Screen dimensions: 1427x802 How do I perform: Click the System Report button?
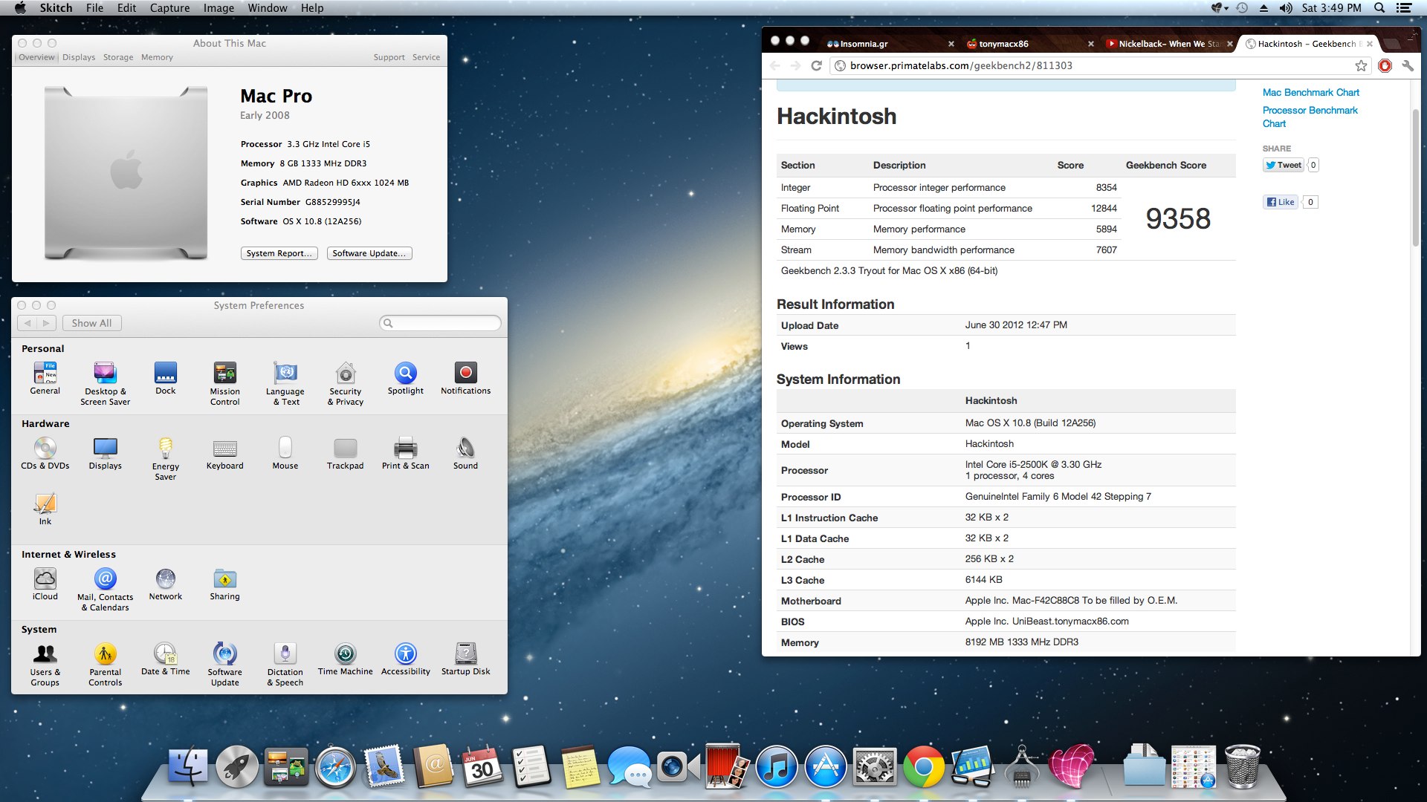[279, 253]
